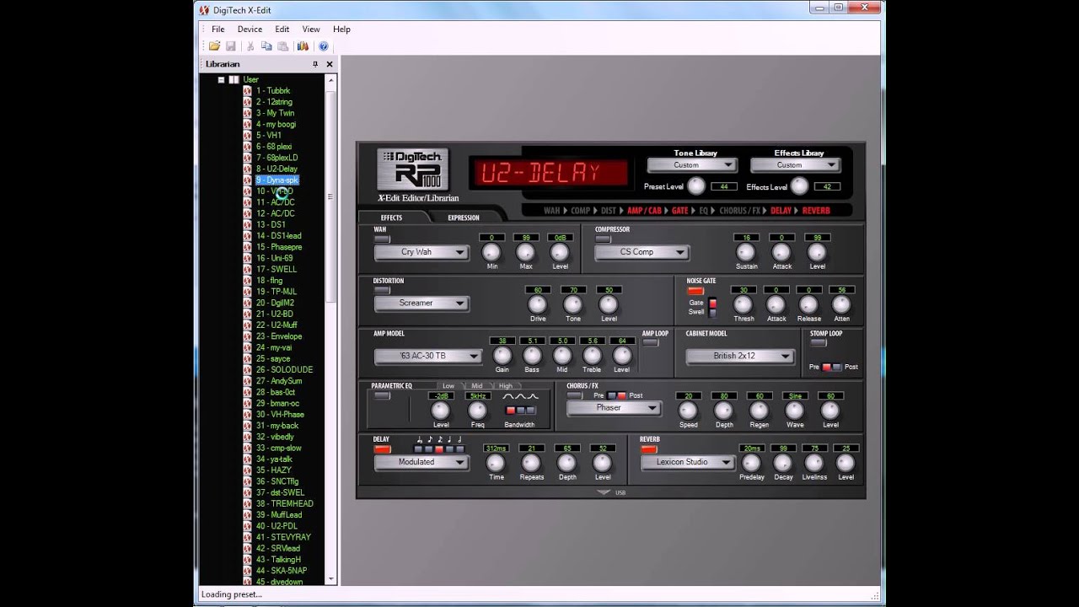Open the File menu
The height and width of the screenshot is (607, 1079).
pos(217,29)
